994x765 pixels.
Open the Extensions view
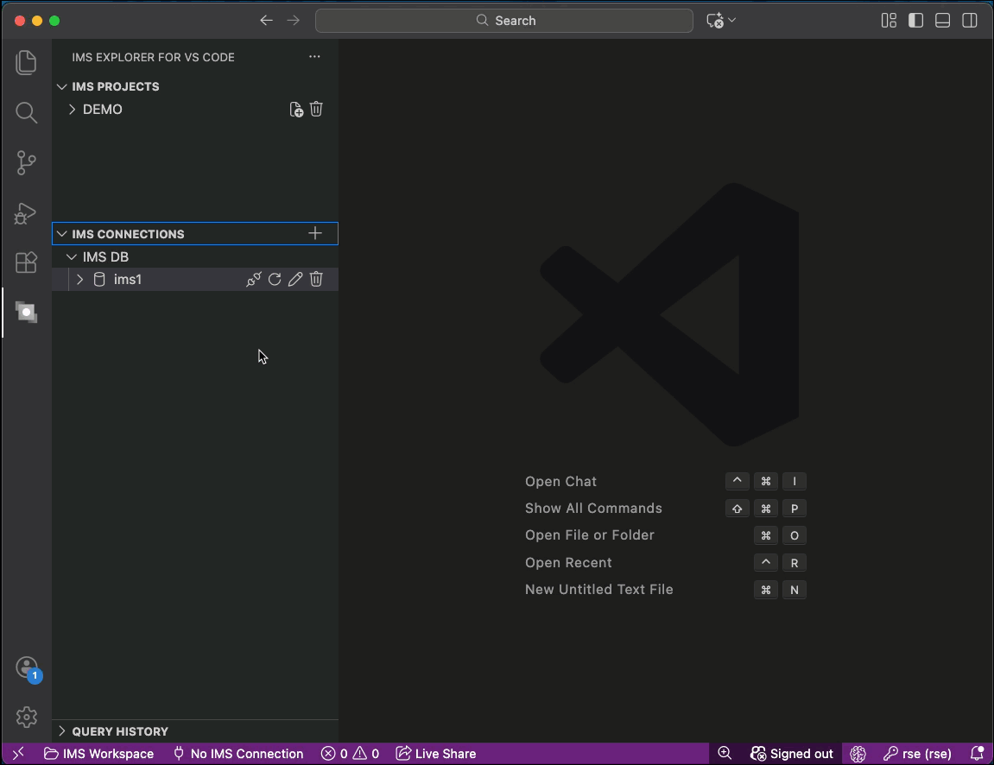pos(26,262)
